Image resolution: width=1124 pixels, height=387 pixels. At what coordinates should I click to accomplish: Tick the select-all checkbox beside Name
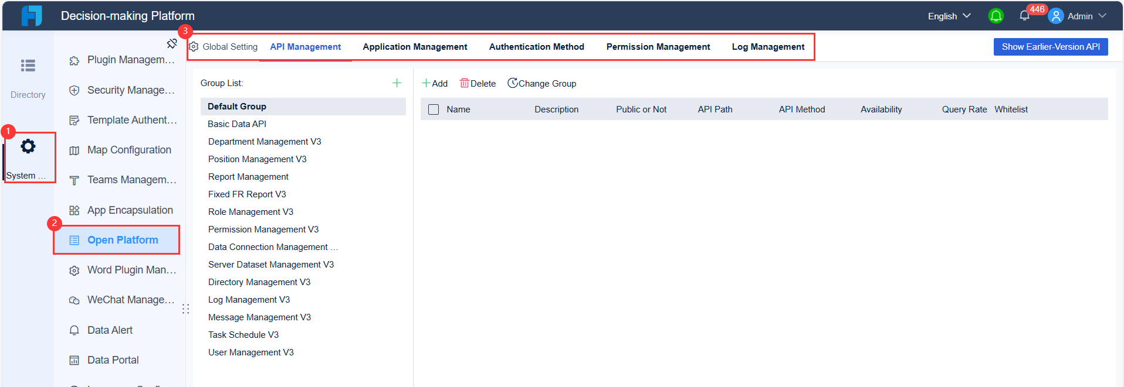434,109
